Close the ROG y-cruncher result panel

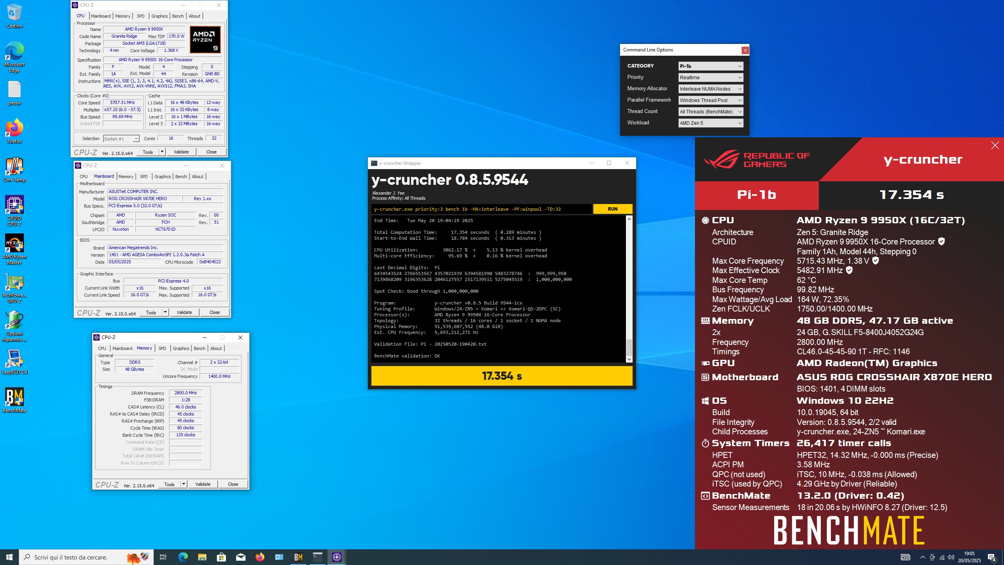point(995,146)
